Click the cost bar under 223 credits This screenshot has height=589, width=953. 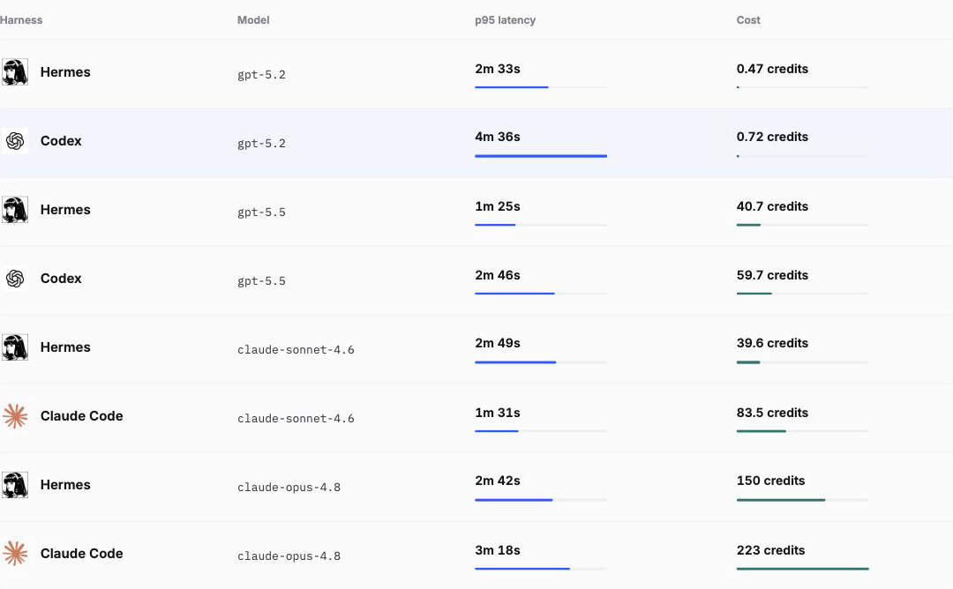click(802, 569)
